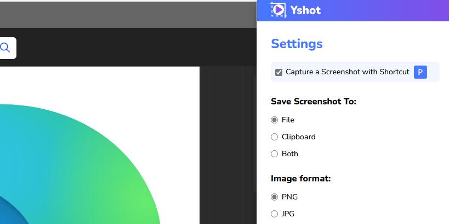
Task: Click the Both option label text
Action: click(x=289, y=154)
